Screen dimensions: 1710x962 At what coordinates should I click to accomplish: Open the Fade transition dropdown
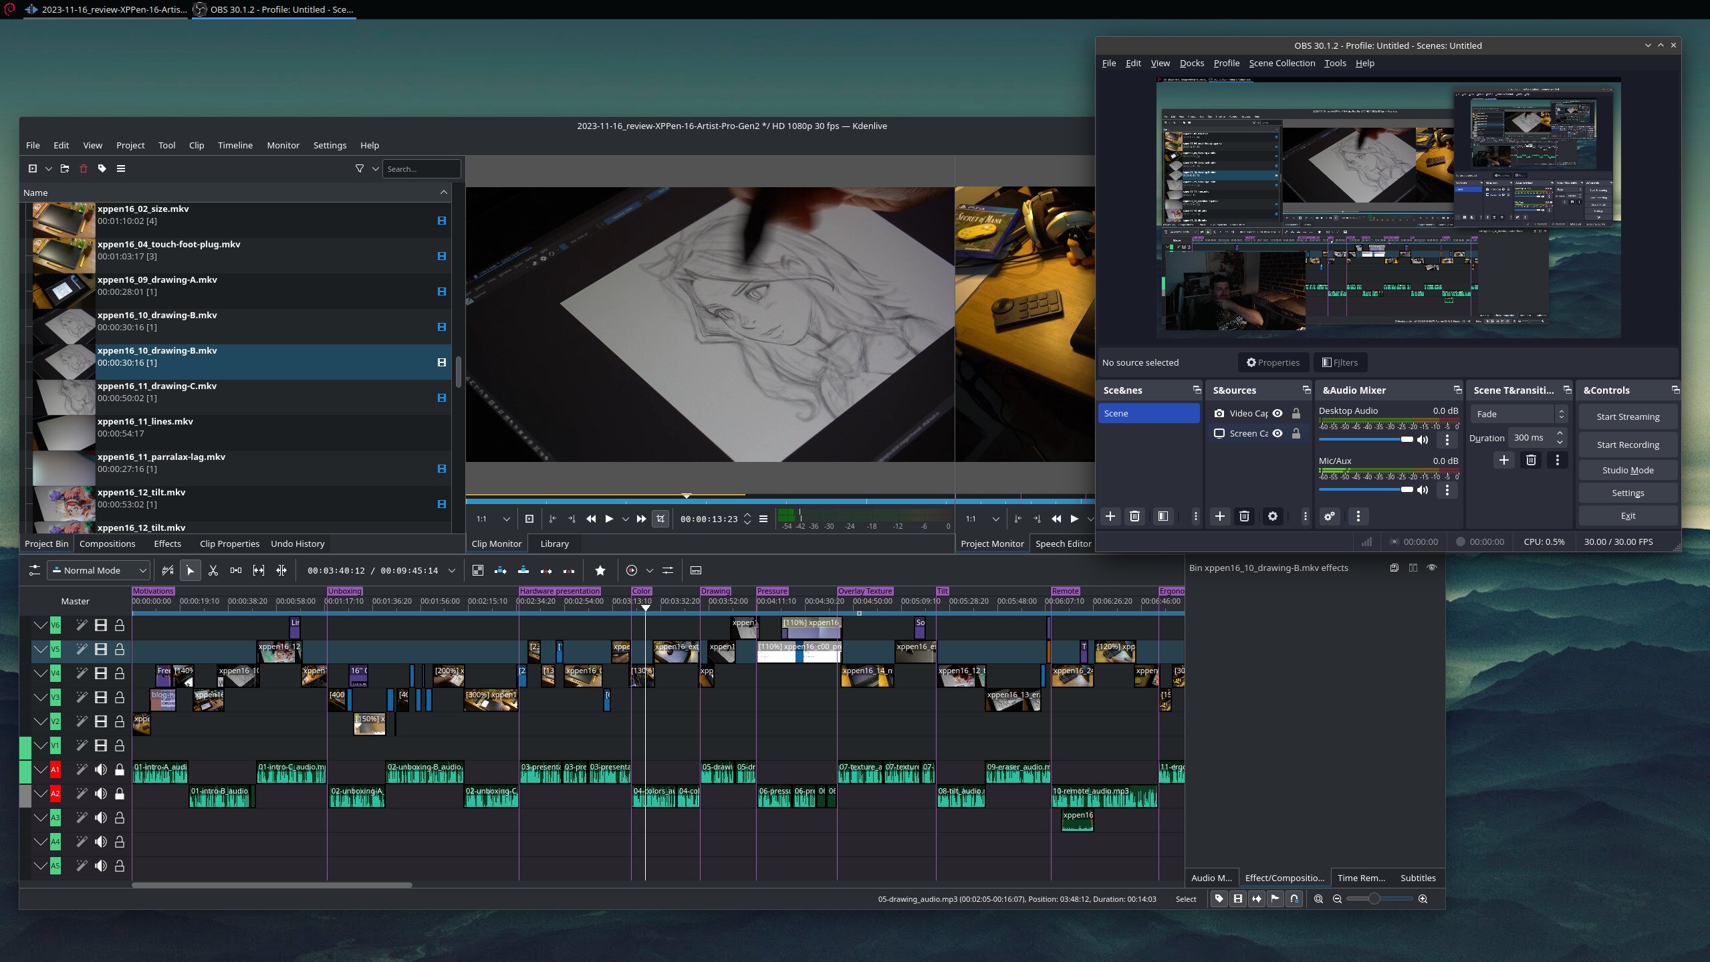click(x=1517, y=414)
